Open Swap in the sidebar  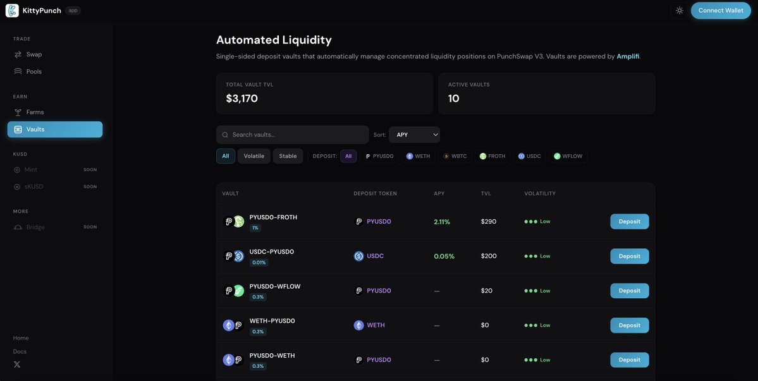pos(54,54)
